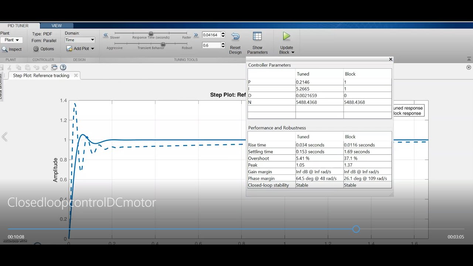
Task: Click Tuned overshoot 5.41 % cell
Action: (x=319, y=158)
